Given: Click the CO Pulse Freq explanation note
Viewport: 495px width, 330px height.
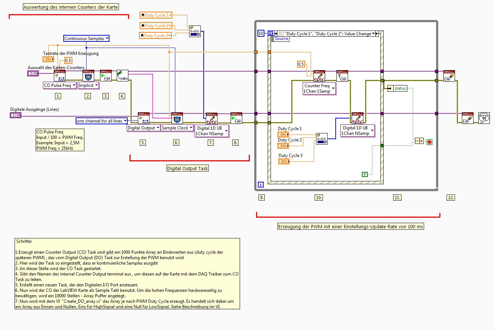Looking at the screenshot, I should click(60, 140).
